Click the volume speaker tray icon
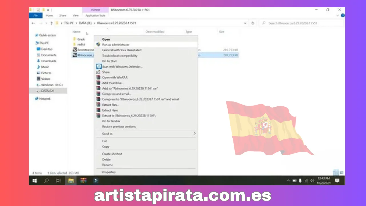Viewport: 366px width, 206px height. coord(312,181)
